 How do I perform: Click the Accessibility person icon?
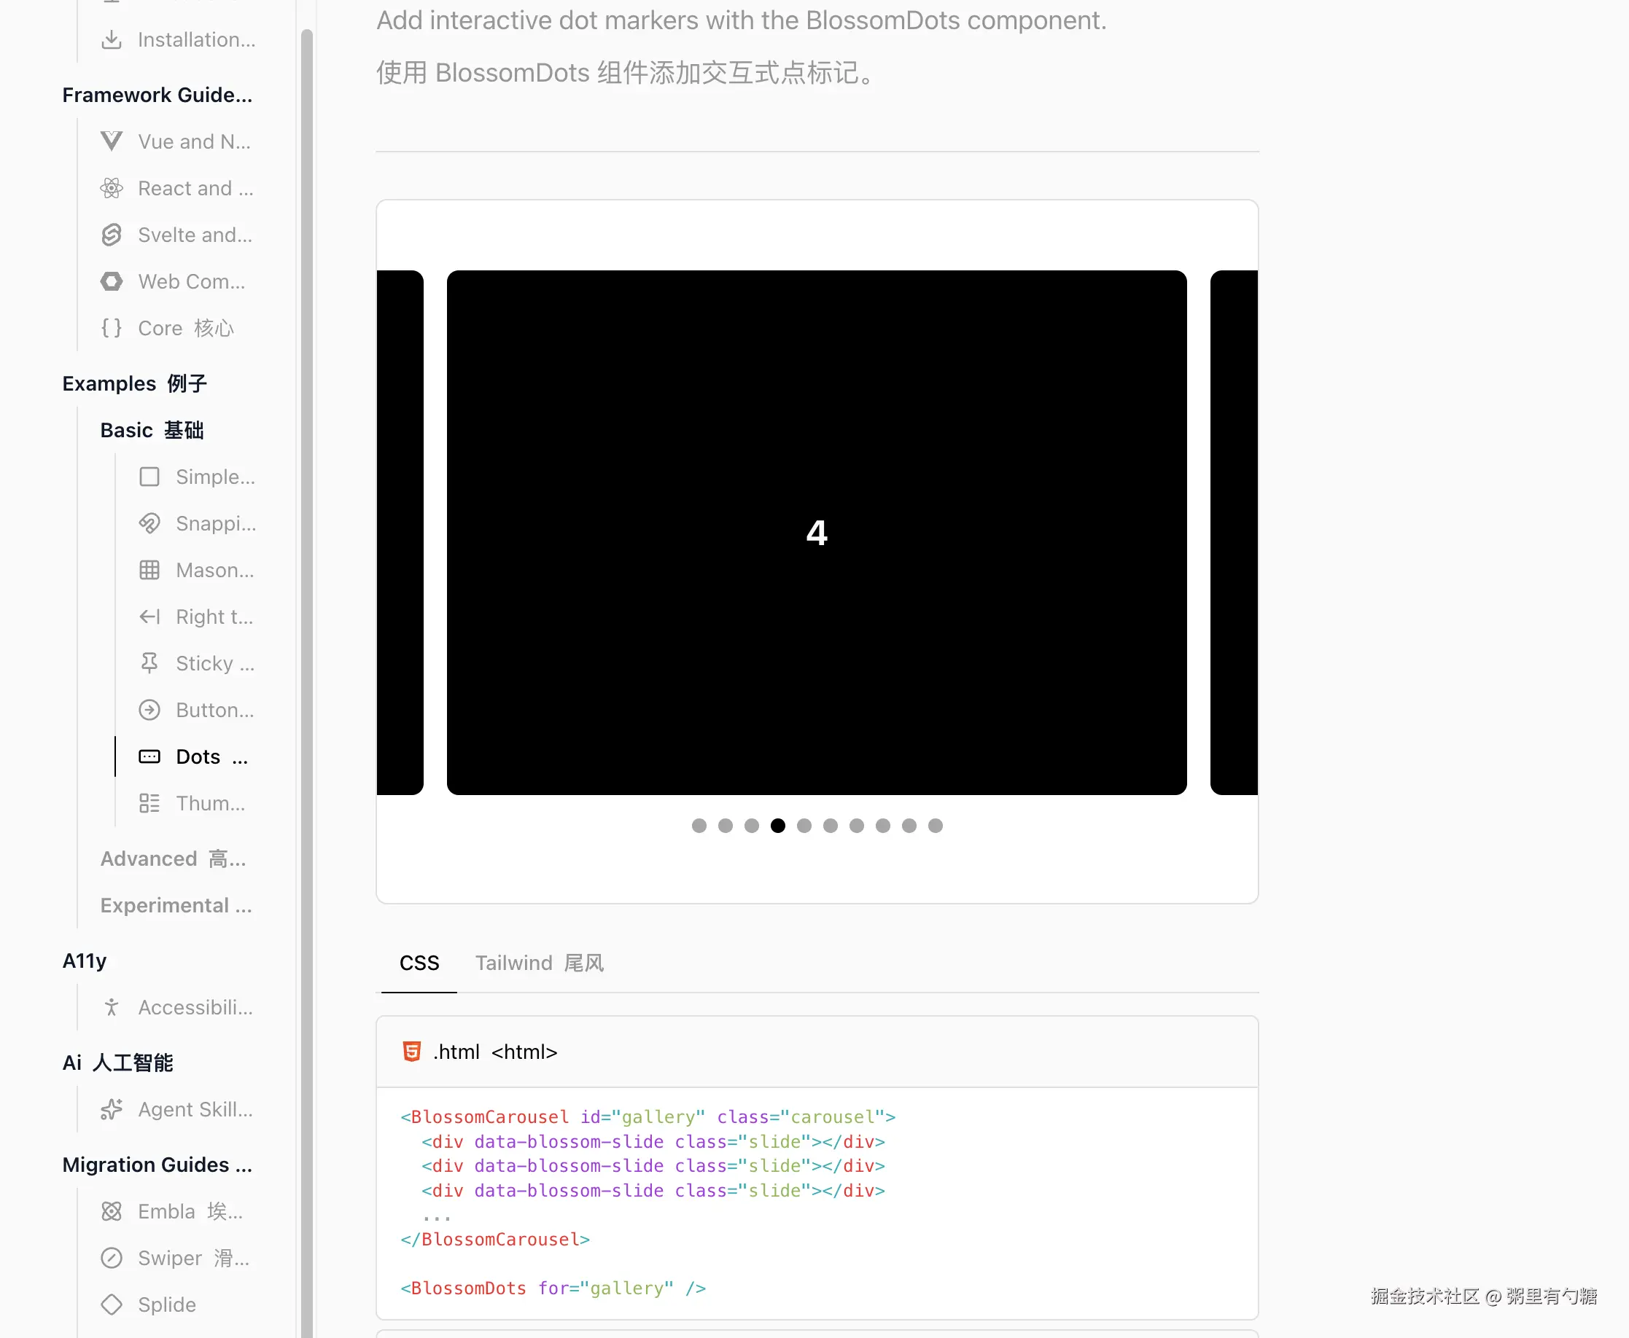click(x=112, y=1007)
